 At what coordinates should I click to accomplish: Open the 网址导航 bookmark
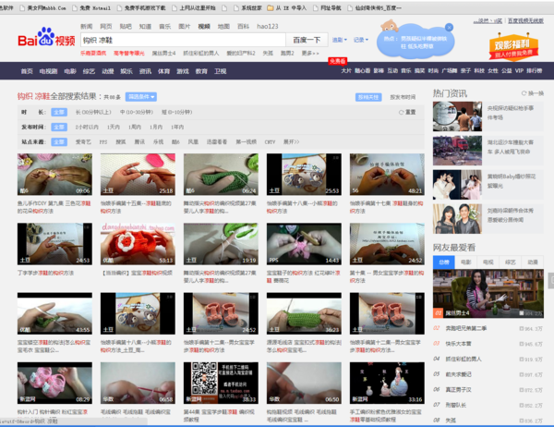327,7
